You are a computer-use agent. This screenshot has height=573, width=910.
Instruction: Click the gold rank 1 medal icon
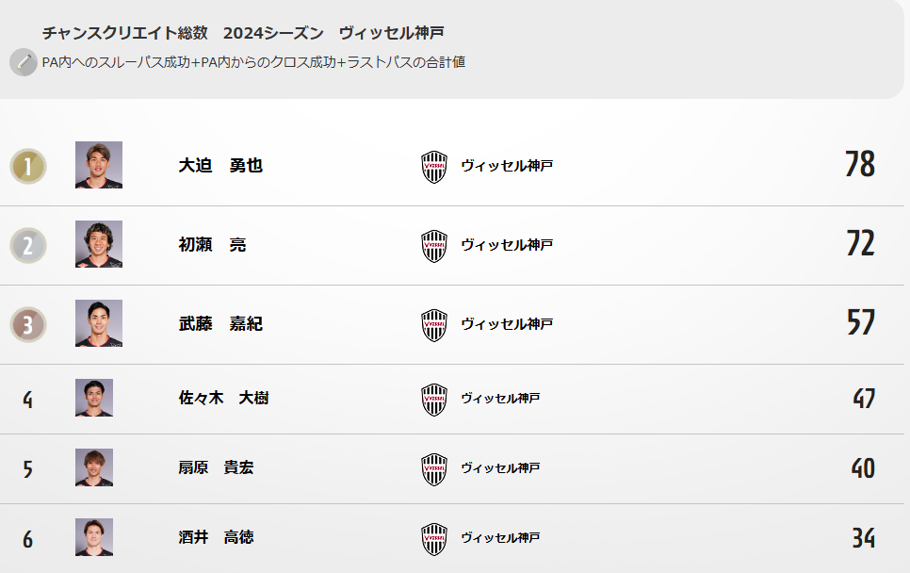coord(28,167)
